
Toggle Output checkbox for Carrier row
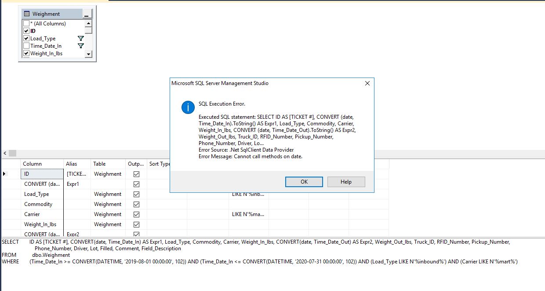tap(136, 214)
